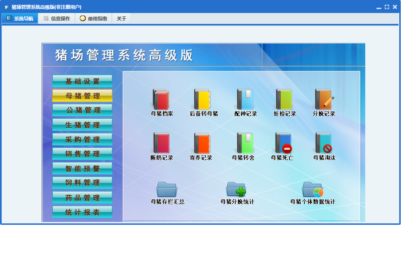Go to 公猪管理 section

point(82,110)
